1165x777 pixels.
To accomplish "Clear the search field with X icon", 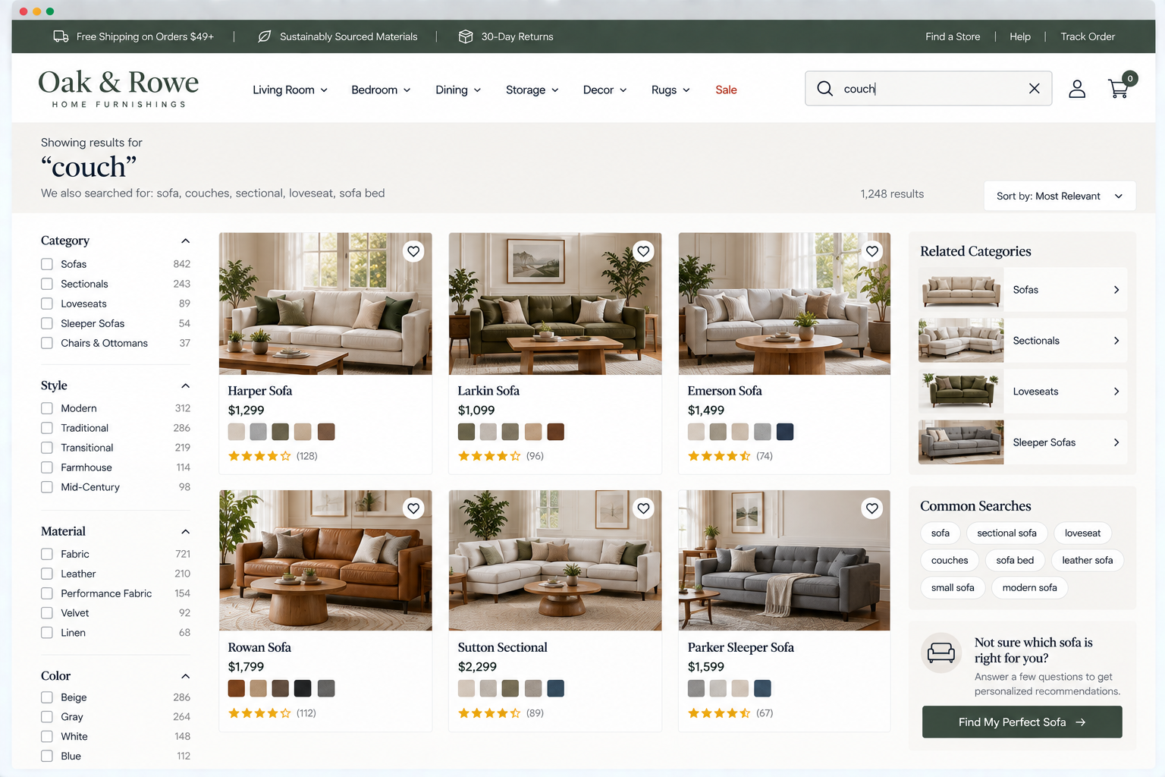I will [x=1034, y=89].
